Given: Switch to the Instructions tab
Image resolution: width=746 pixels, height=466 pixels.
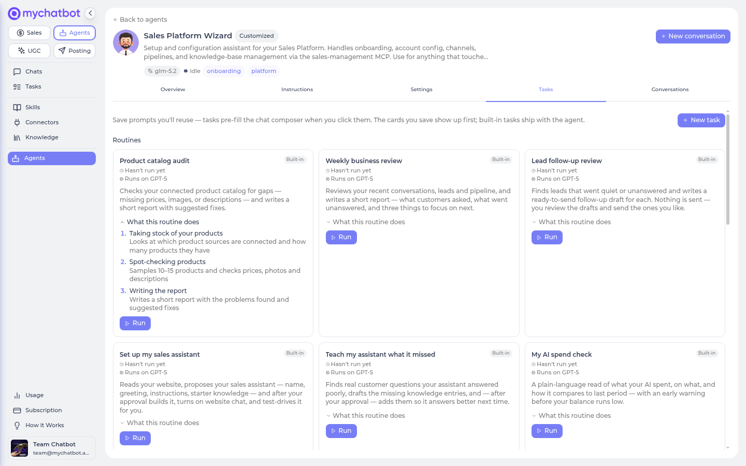Looking at the screenshot, I should tap(297, 90).
